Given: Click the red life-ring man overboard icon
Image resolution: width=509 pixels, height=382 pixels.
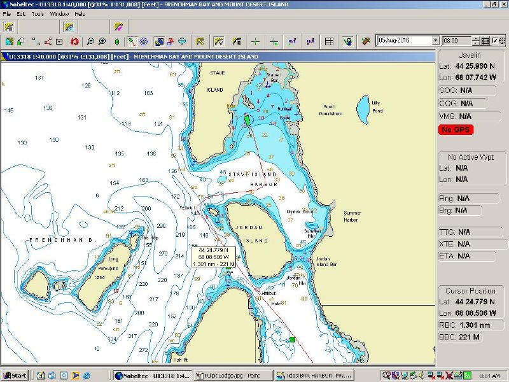Looking at the screenshot, I should pyautogui.click(x=74, y=41).
